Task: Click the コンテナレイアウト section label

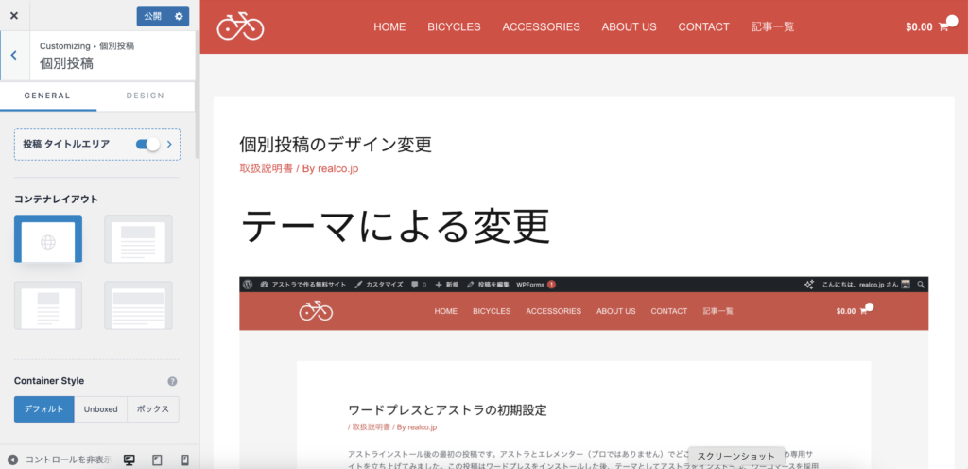Action: point(56,199)
